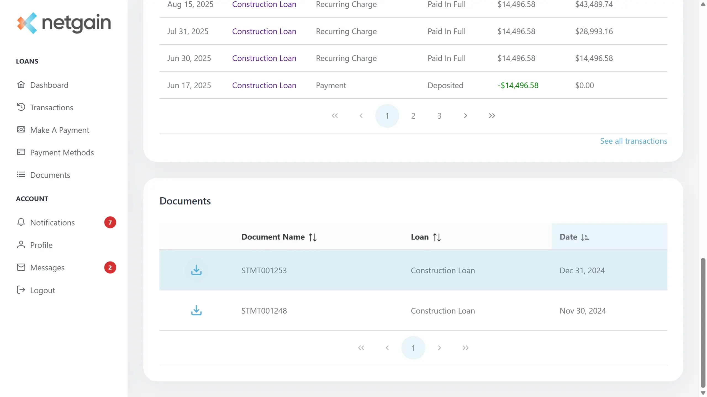Go to transactions page 2
Viewport: 707px width, 397px height.
click(x=413, y=116)
